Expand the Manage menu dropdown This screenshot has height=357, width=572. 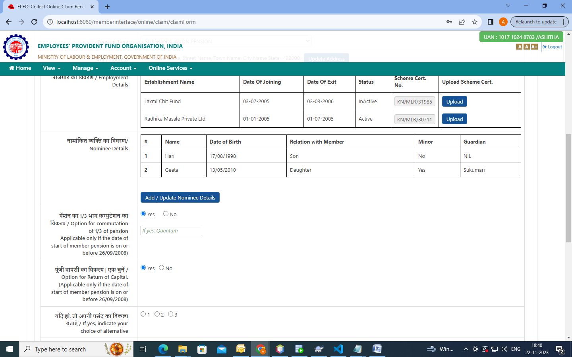[85, 68]
